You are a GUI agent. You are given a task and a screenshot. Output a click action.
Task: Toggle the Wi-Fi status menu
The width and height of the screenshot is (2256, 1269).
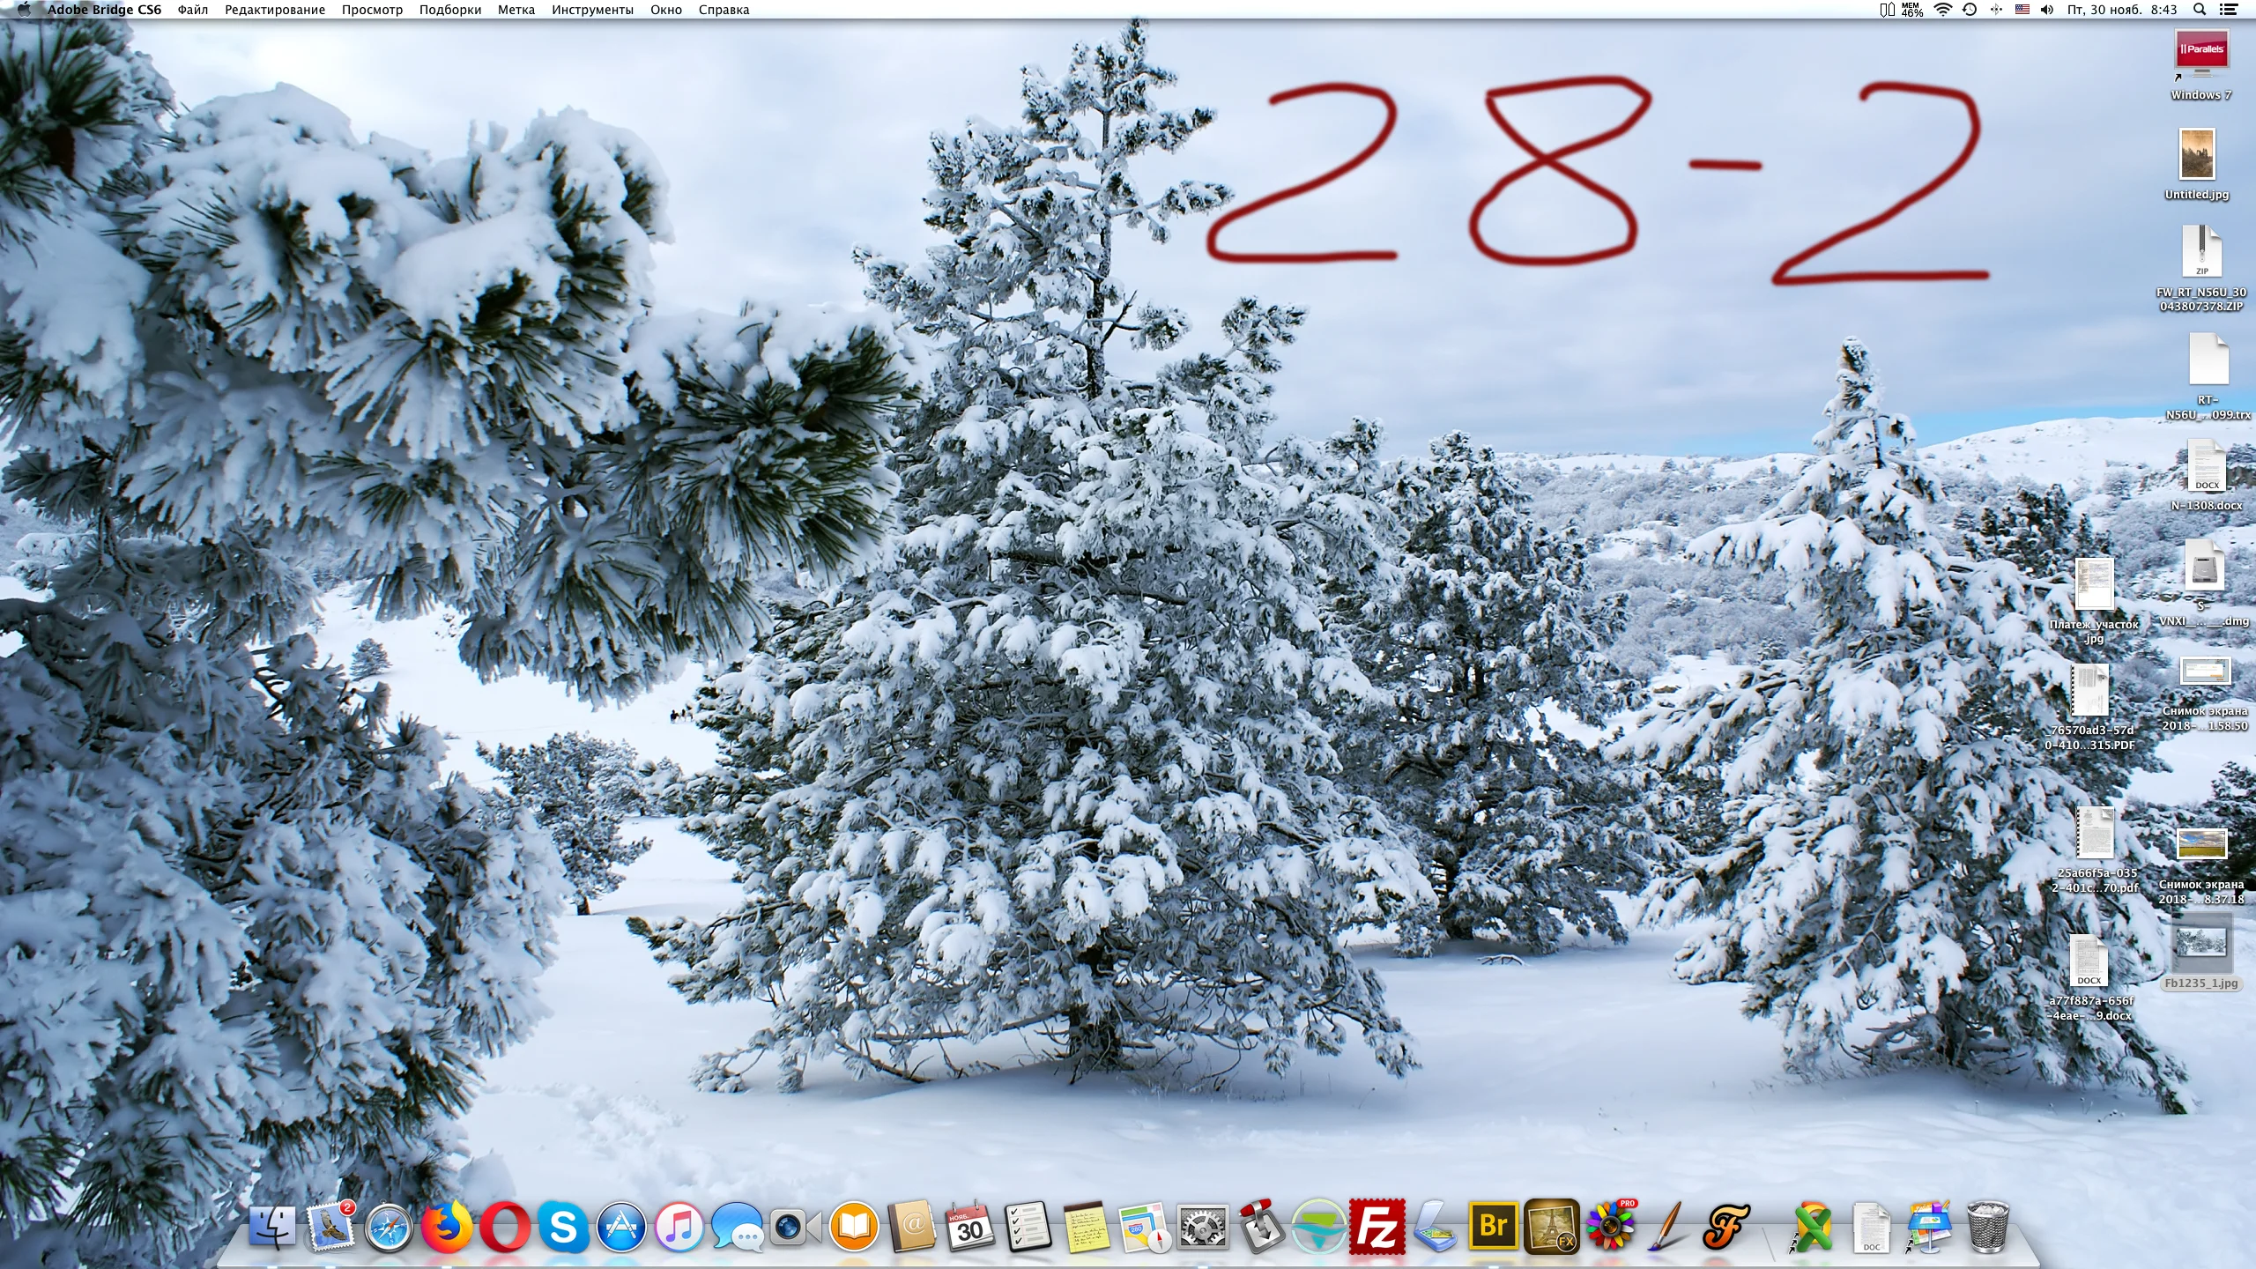click(x=1943, y=10)
